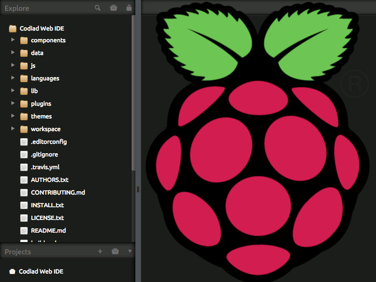Image resolution: width=376 pixels, height=282 pixels.
Task: Open the LICENSE.txt file
Action: pos(47,218)
